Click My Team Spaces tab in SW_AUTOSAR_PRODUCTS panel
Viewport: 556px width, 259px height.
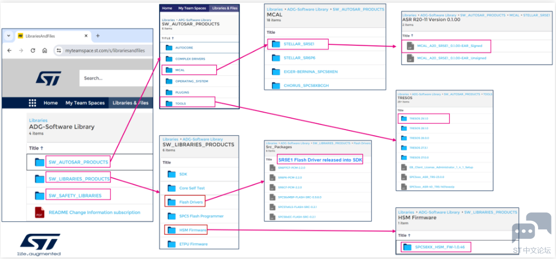pyautogui.click(x=192, y=8)
